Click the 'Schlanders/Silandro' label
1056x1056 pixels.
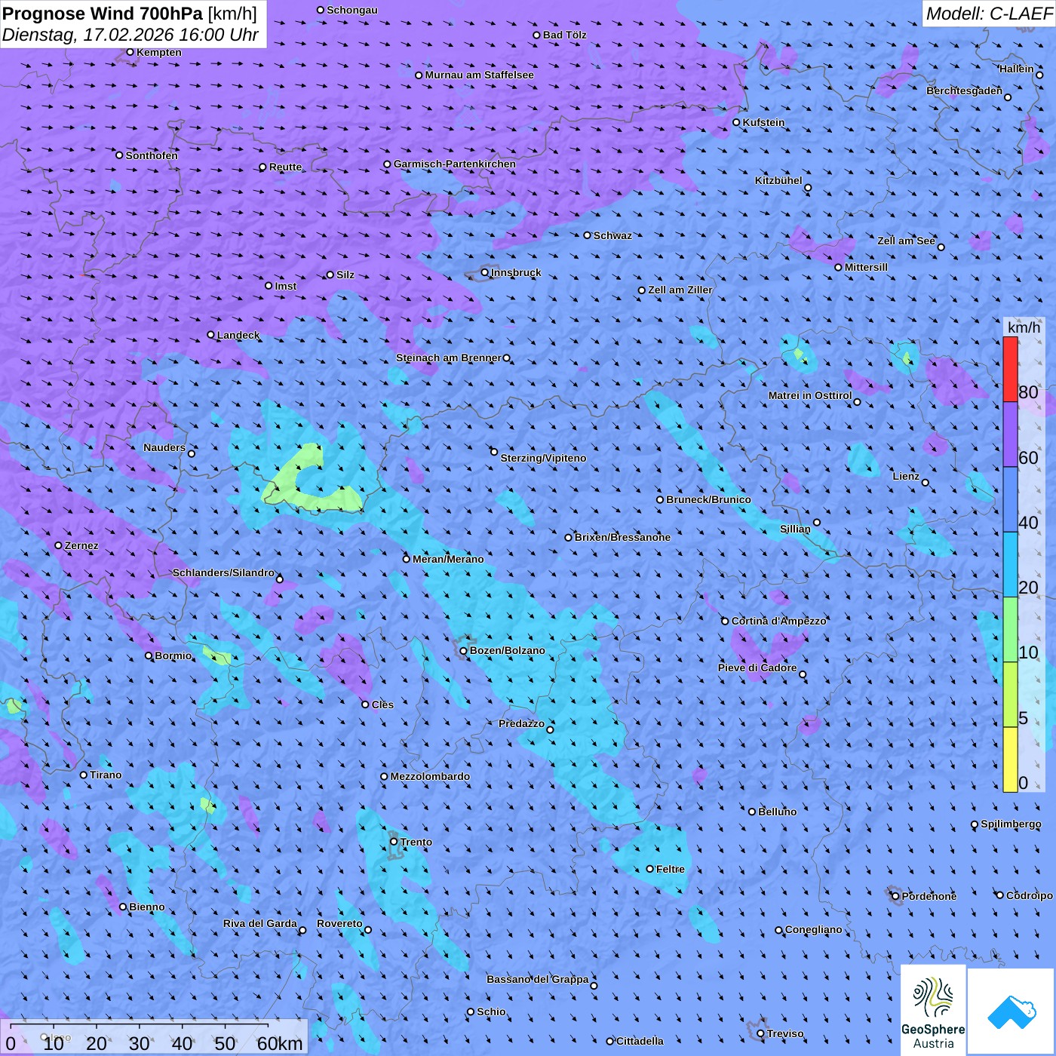point(223,573)
